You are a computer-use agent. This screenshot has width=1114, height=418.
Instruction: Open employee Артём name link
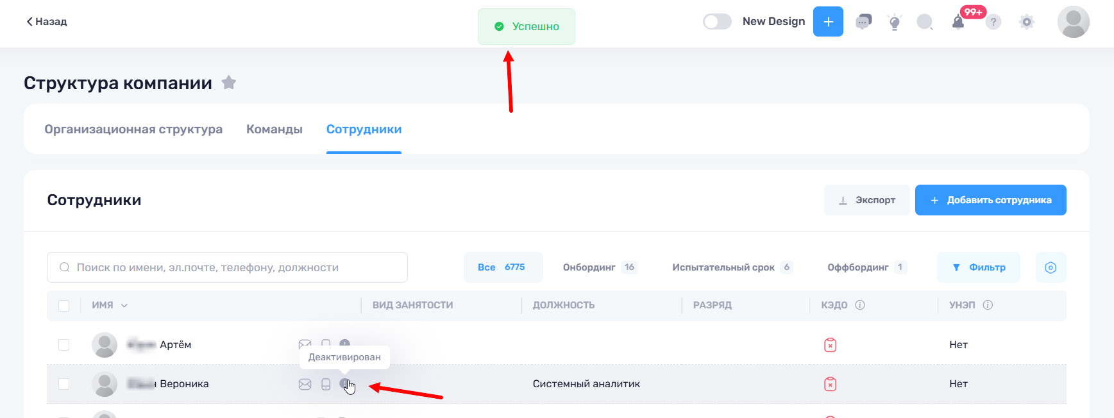(x=159, y=345)
